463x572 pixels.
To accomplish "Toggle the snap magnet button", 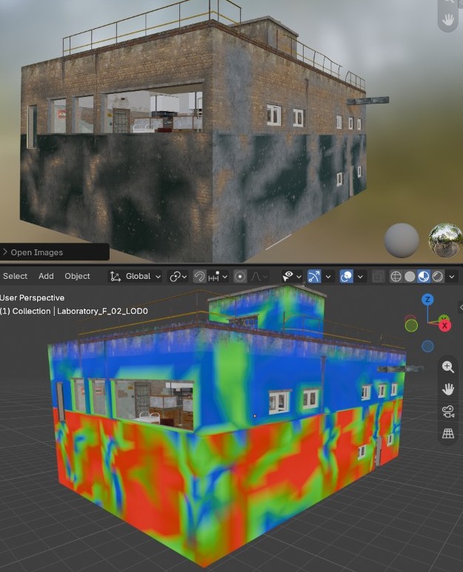I will (199, 277).
